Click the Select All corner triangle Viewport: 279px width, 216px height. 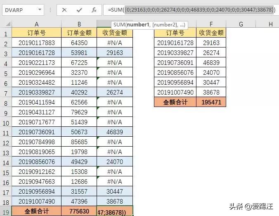pos(8,24)
